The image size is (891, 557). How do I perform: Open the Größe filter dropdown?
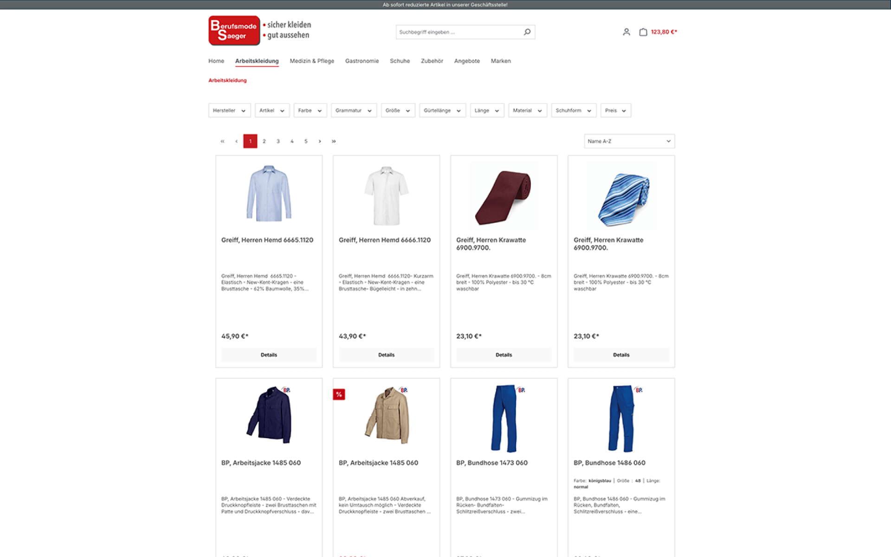398,110
